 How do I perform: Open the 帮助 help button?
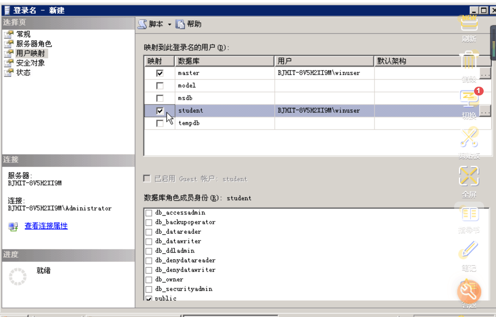pyautogui.click(x=189, y=24)
